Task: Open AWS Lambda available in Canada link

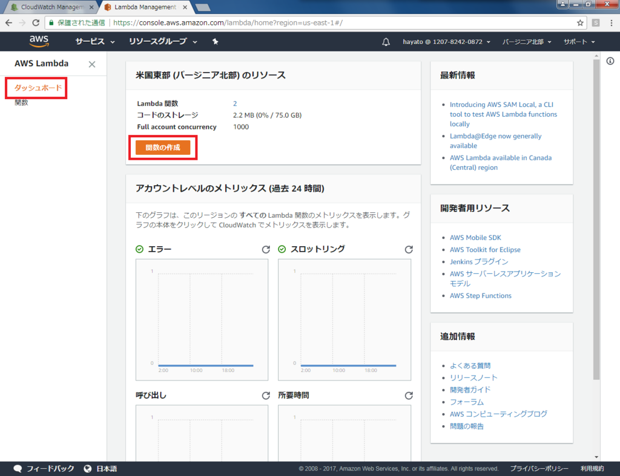Action: (x=501, y=162)
